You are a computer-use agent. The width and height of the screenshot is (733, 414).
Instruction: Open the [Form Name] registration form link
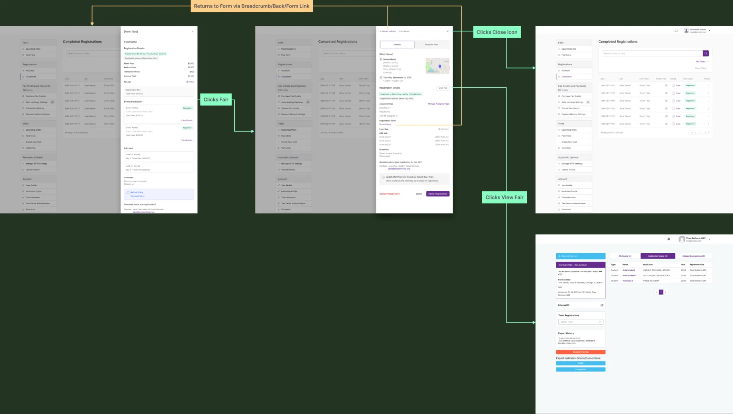[x=385, y=125]
